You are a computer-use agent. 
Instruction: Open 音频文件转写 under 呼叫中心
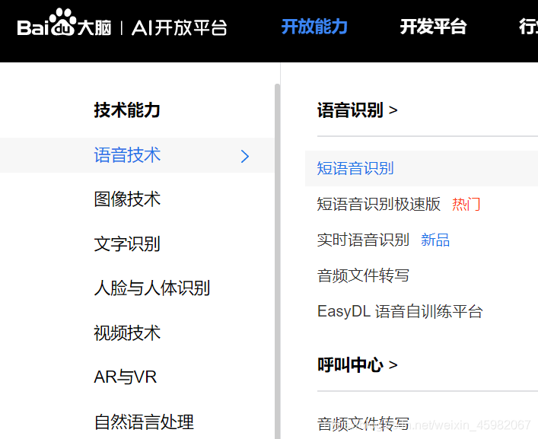[x=363, y=424]
